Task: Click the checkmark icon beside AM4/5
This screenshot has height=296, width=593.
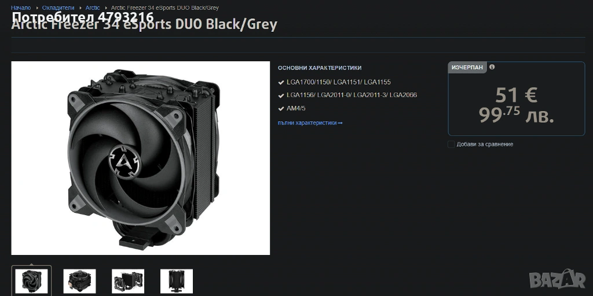Action: [x=281, y=109]
